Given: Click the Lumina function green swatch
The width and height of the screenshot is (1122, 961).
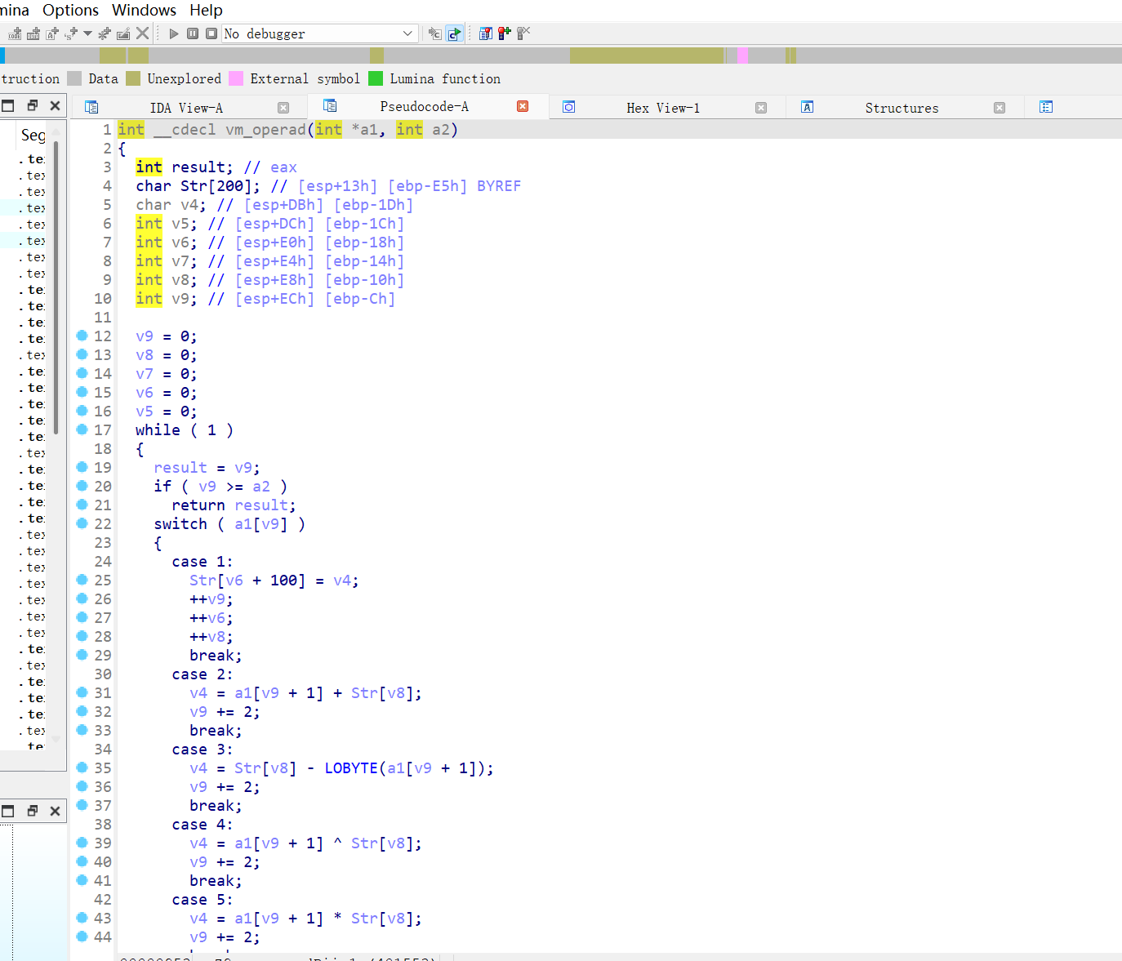Looking at the screenshot, I should [x=376, y=78].
